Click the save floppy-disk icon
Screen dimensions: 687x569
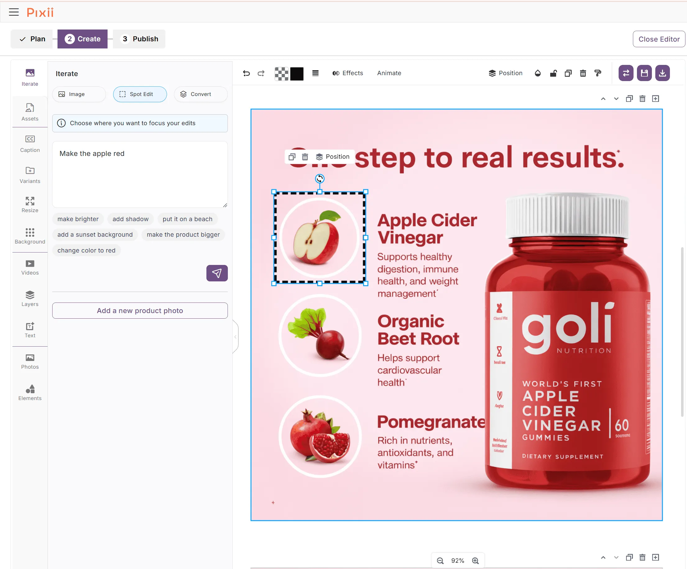point(644,73)
